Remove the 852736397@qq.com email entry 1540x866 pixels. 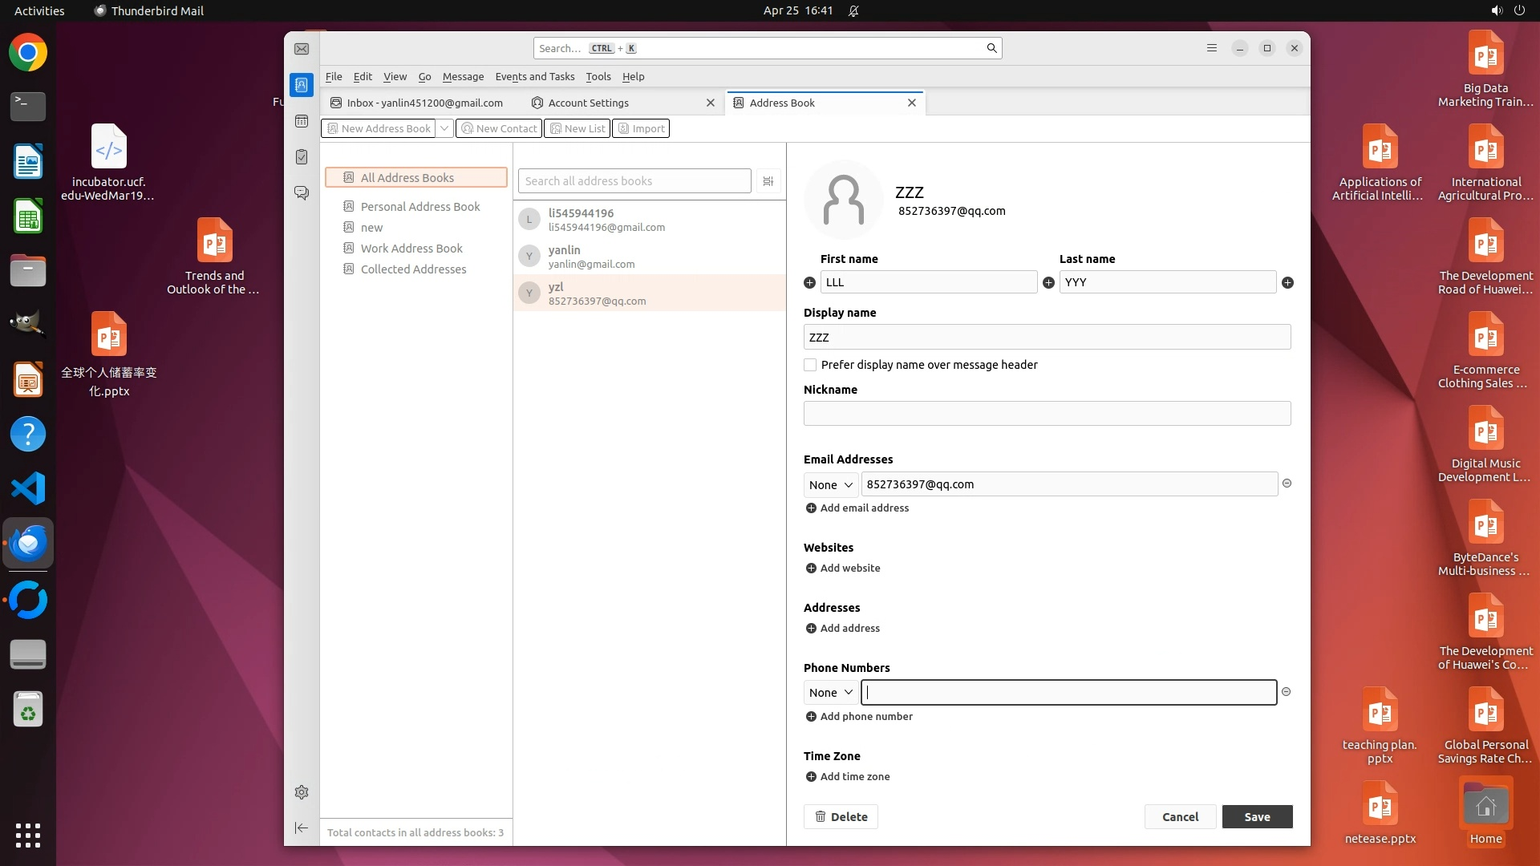[1287, 484]
